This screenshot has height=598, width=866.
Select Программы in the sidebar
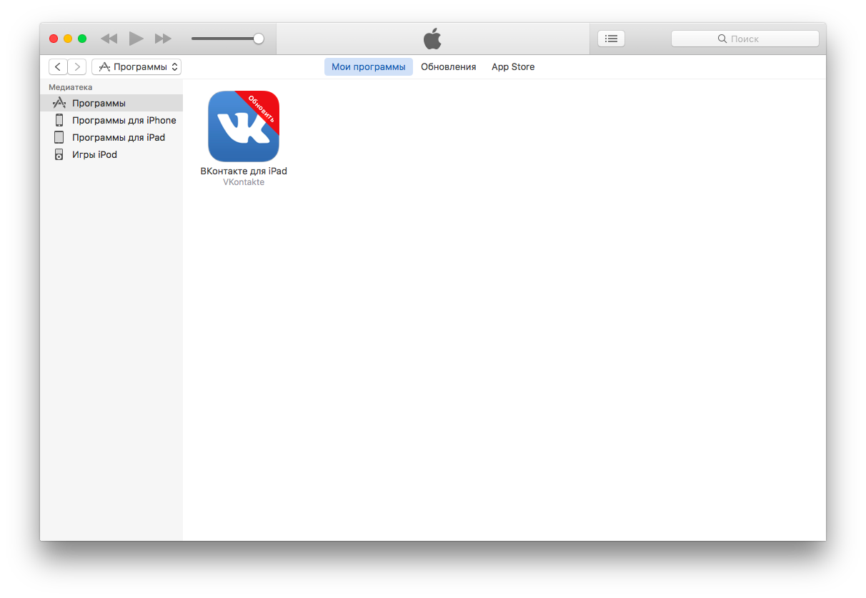coord(111,103)
